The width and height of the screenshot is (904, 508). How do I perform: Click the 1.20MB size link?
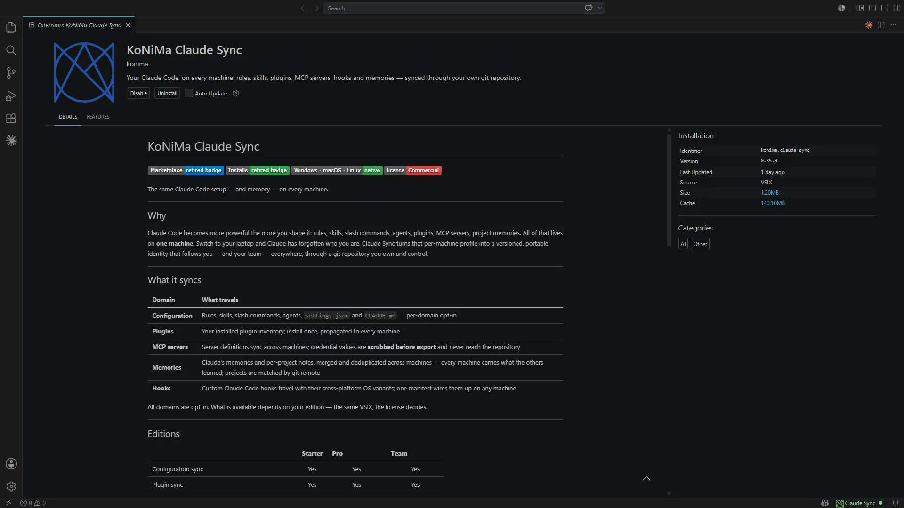[769, 193]
